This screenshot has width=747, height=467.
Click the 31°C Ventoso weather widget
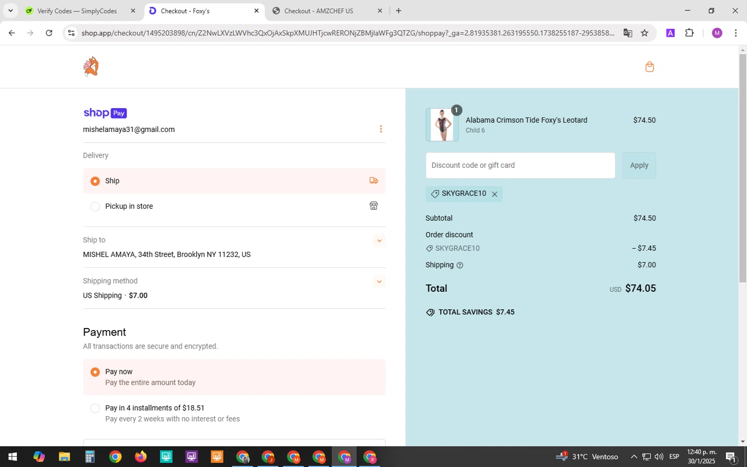coord(587,457)
